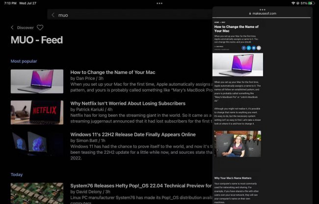Click 'by David Delony / 3h' byline

click(90, 192)
